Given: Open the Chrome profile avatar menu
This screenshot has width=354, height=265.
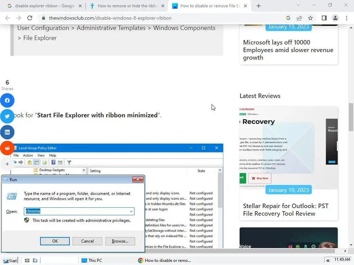Looking at the screenshot, I should pos(335,18).
